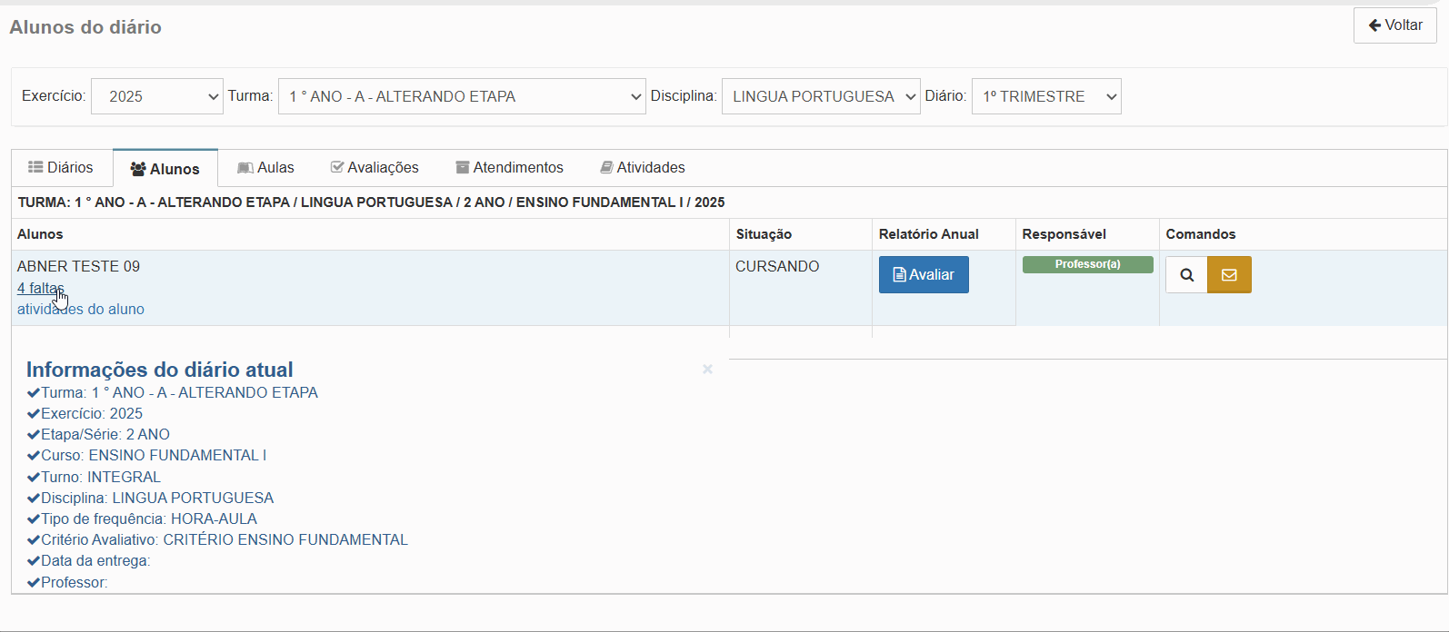Click the green Professor(a) badge
The width and height of the screenshot is (1449, 632).
tap(1087, 264)
